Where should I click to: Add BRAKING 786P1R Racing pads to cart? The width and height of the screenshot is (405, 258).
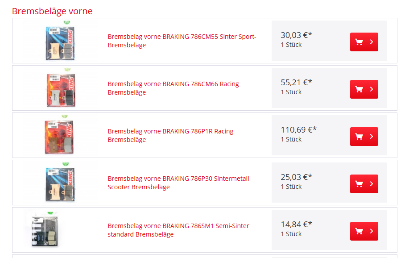(x=364, y=137)
